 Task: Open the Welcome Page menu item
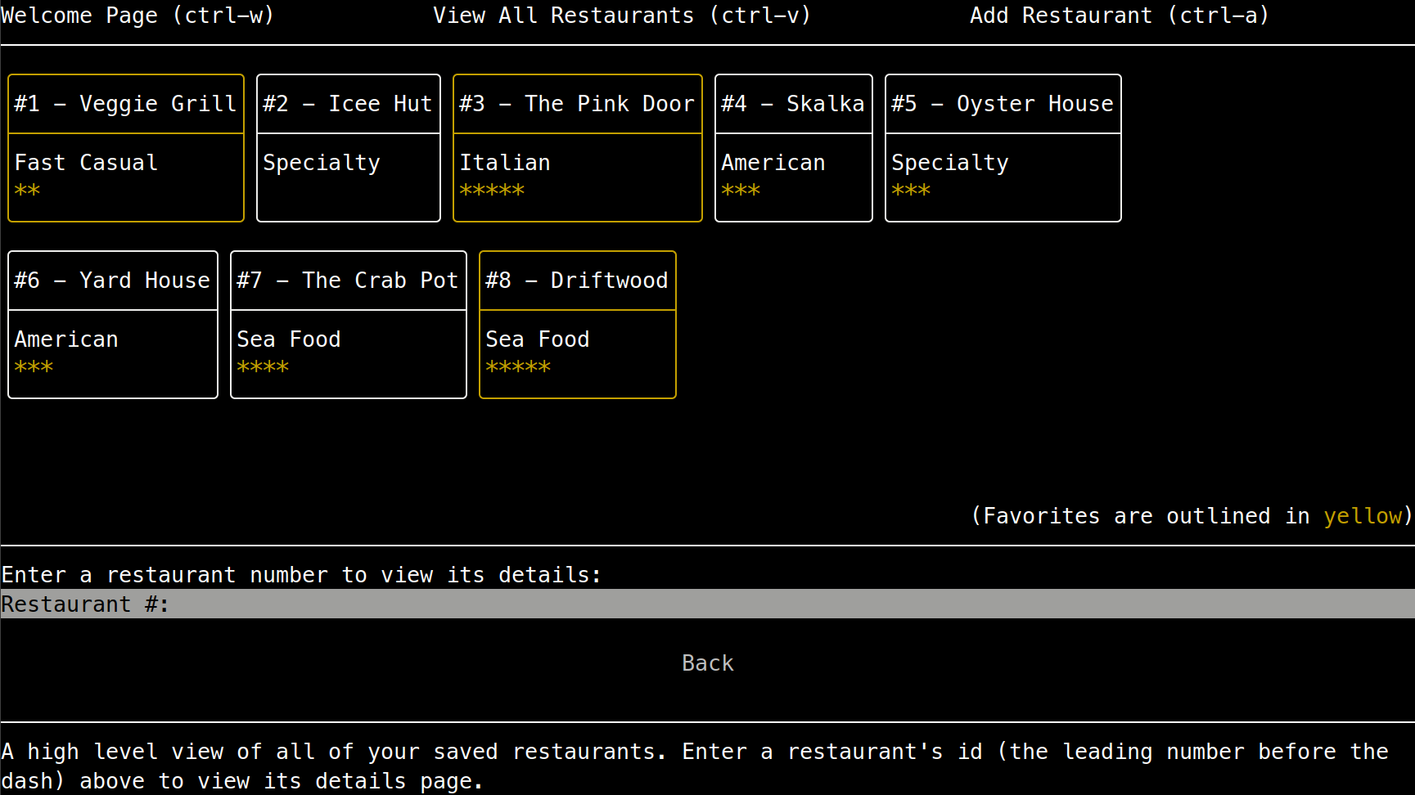(137, 16)
